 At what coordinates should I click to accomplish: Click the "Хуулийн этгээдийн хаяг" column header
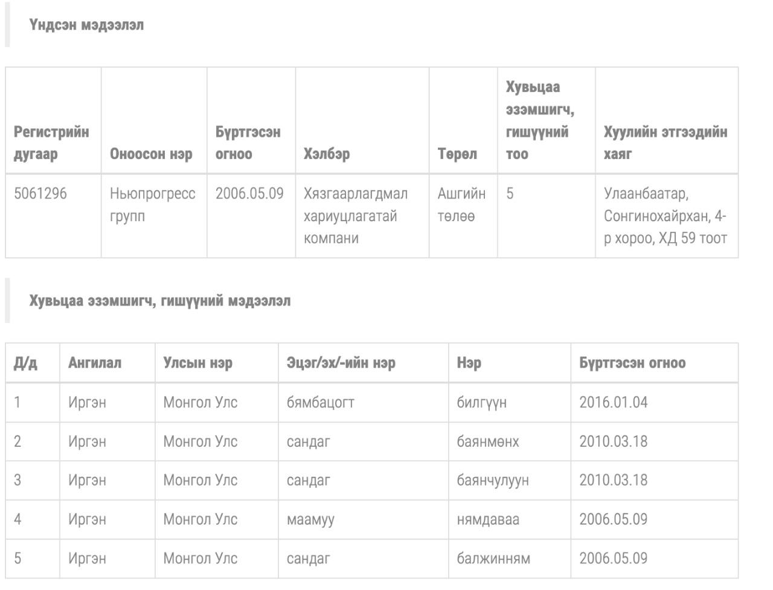(665, 143)
